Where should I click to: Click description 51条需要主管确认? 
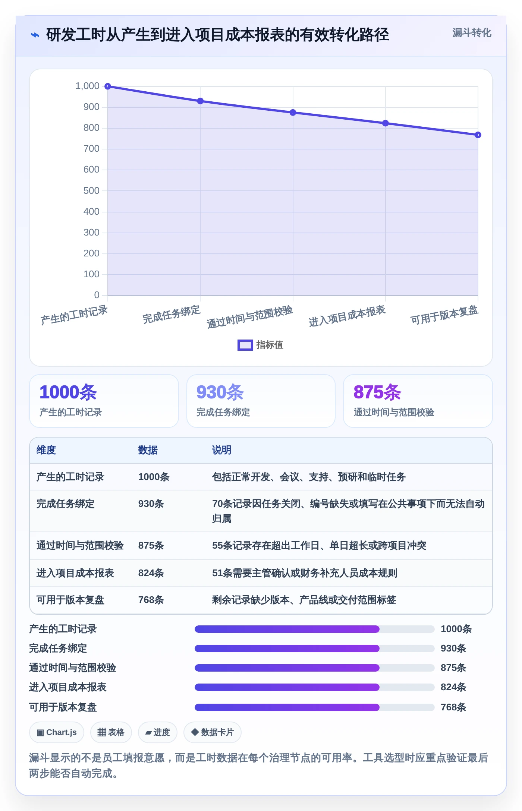click(x=305, y=573)
